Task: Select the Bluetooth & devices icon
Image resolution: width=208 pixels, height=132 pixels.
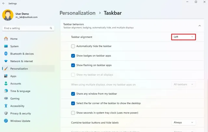Action: tap(6, 54)
